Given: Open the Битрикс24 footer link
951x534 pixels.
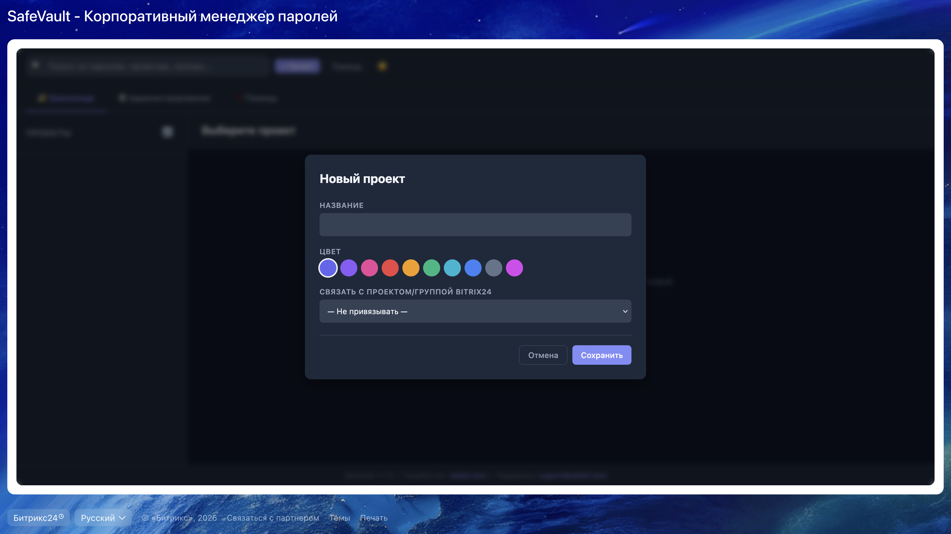Looking at the screenshot, I should click(x=38, y=517).
